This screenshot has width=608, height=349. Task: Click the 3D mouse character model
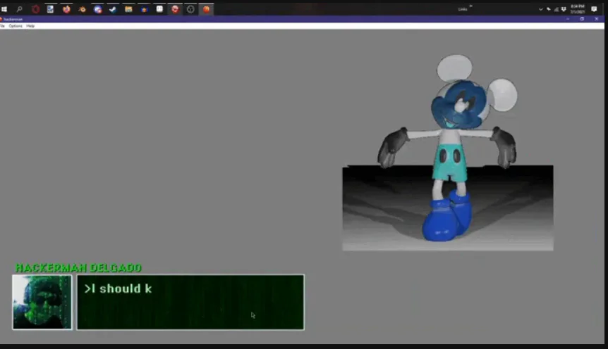[449, 148]
